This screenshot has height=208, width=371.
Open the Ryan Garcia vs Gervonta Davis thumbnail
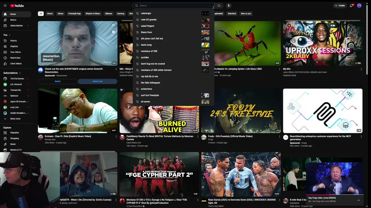(x=241, y=174)
